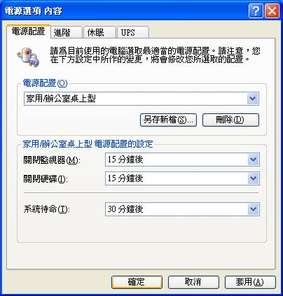Confirm settings with the 確定 button
This screenshot has width=283, height=296.
137,282
